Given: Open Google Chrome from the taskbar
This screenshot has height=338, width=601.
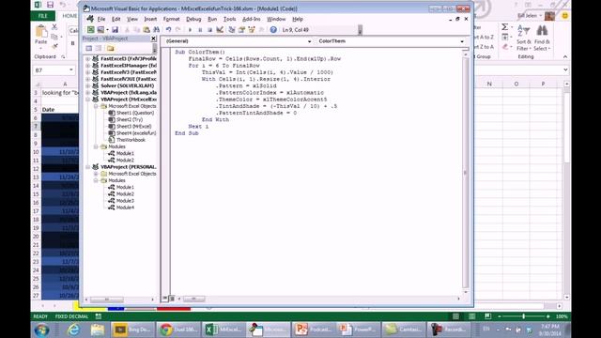Looking at the screenshot, I should click(x=178, y=330).
